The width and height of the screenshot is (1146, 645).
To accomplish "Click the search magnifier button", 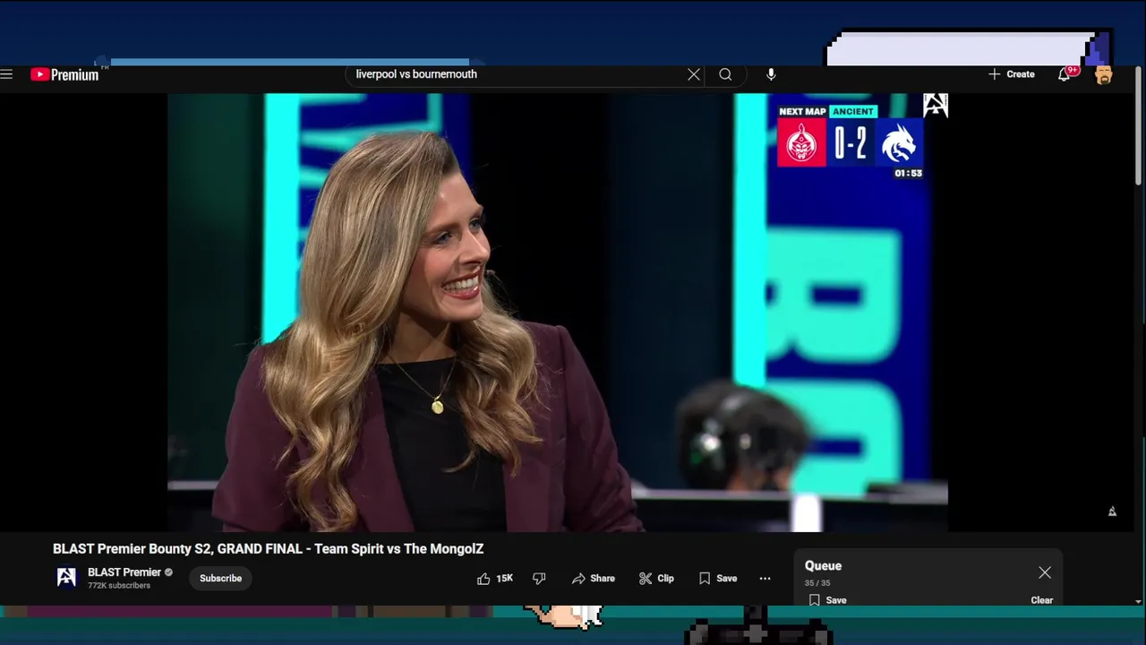I will coord(725,74).
